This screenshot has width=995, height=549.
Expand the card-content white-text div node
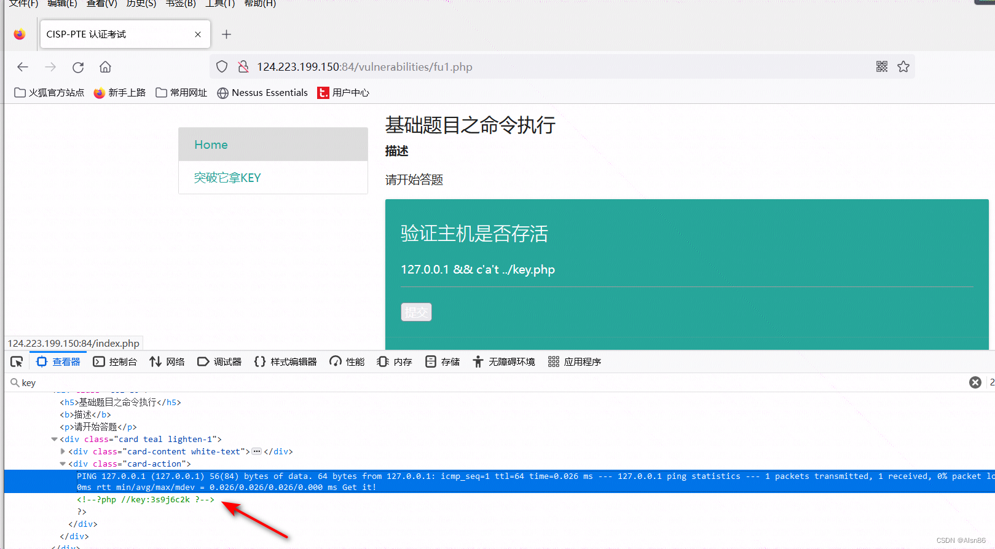(63, 452)
